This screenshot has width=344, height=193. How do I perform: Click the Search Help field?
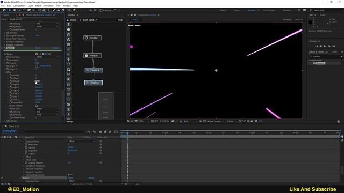point(325,10)
